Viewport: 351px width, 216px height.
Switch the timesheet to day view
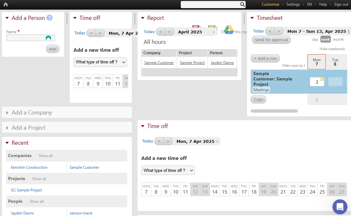315,39
